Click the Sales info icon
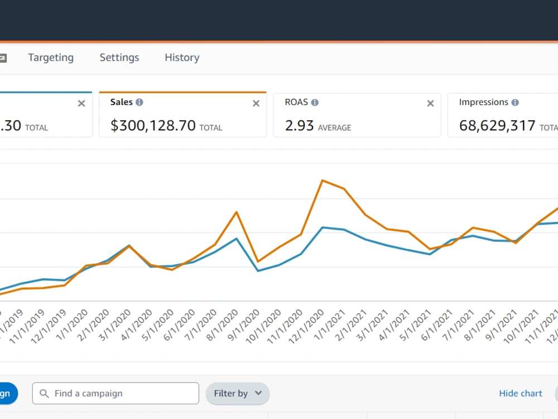 coord(139,102)
